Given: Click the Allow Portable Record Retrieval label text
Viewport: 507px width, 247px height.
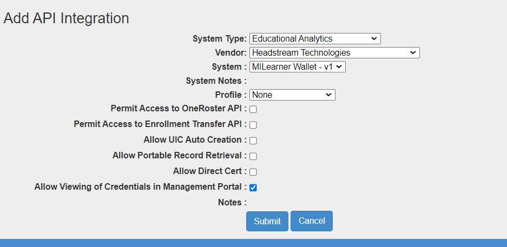Looking at the screenshot, I should (179, 156).
